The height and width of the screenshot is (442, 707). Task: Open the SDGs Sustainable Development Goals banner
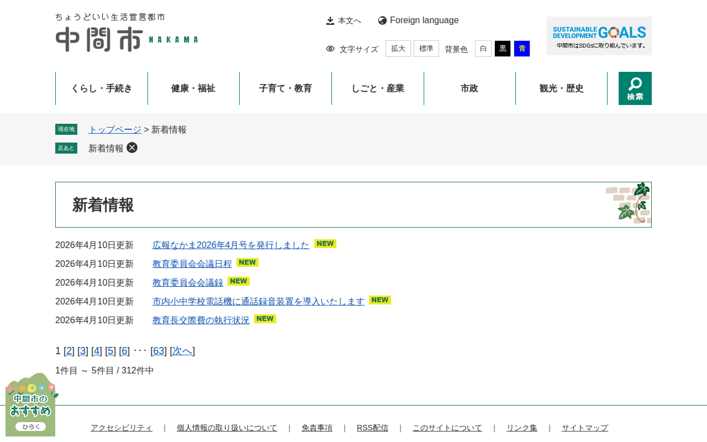pyautogui.click(x=599, y=36)
